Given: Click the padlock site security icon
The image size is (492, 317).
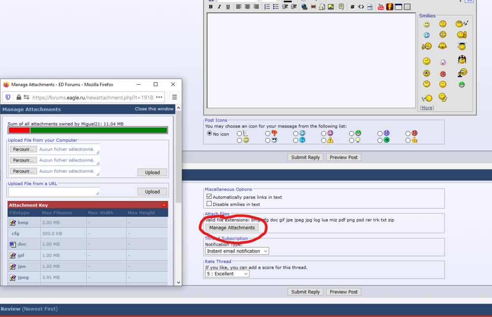Looking at the screenshot, I should click(x=19, y=97).
